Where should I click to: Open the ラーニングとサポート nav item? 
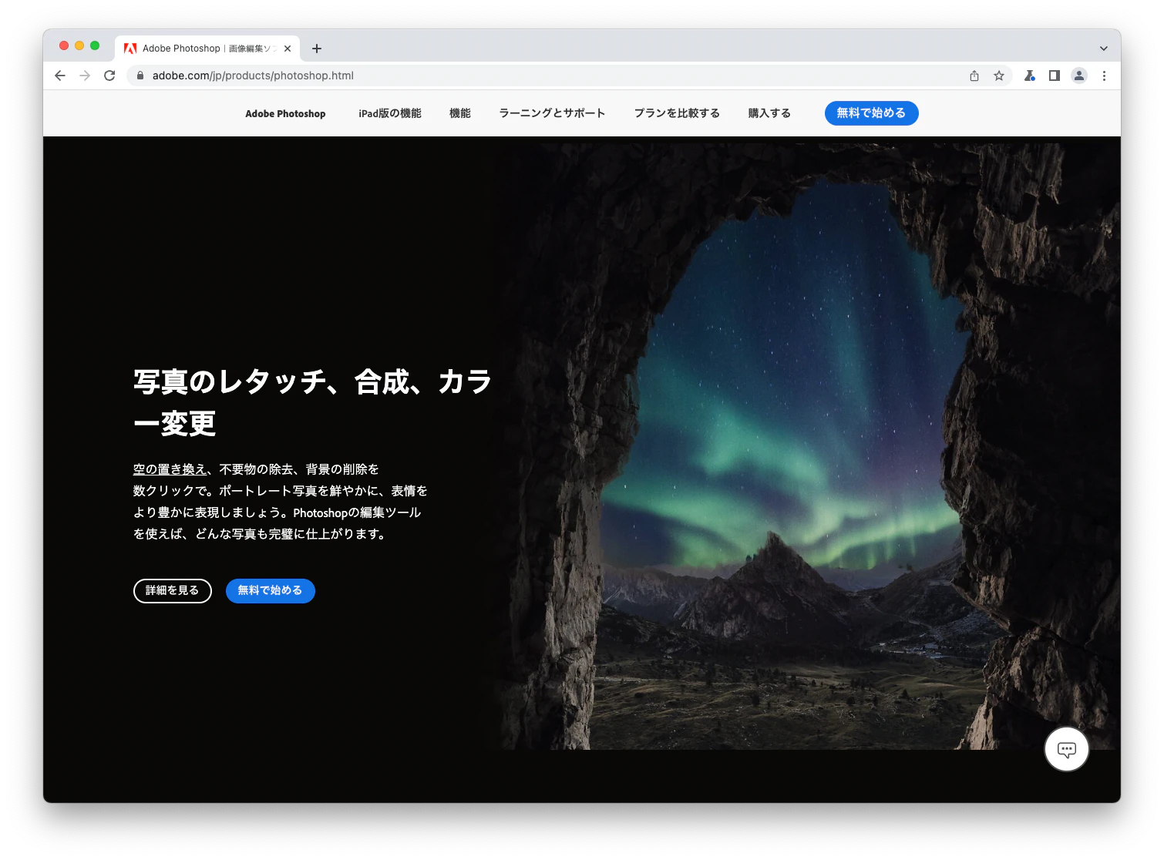point(552,113)
